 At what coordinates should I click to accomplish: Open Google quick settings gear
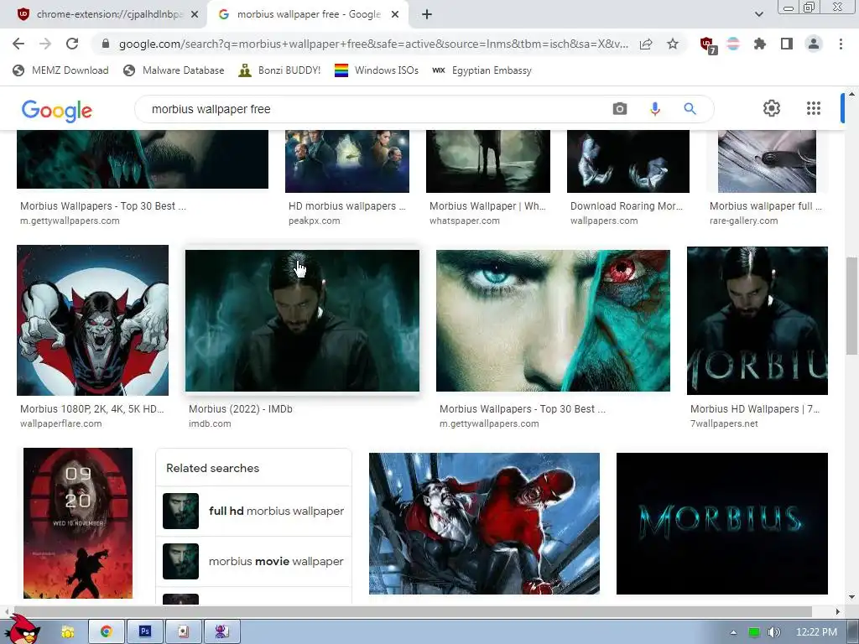coord(772,108)
